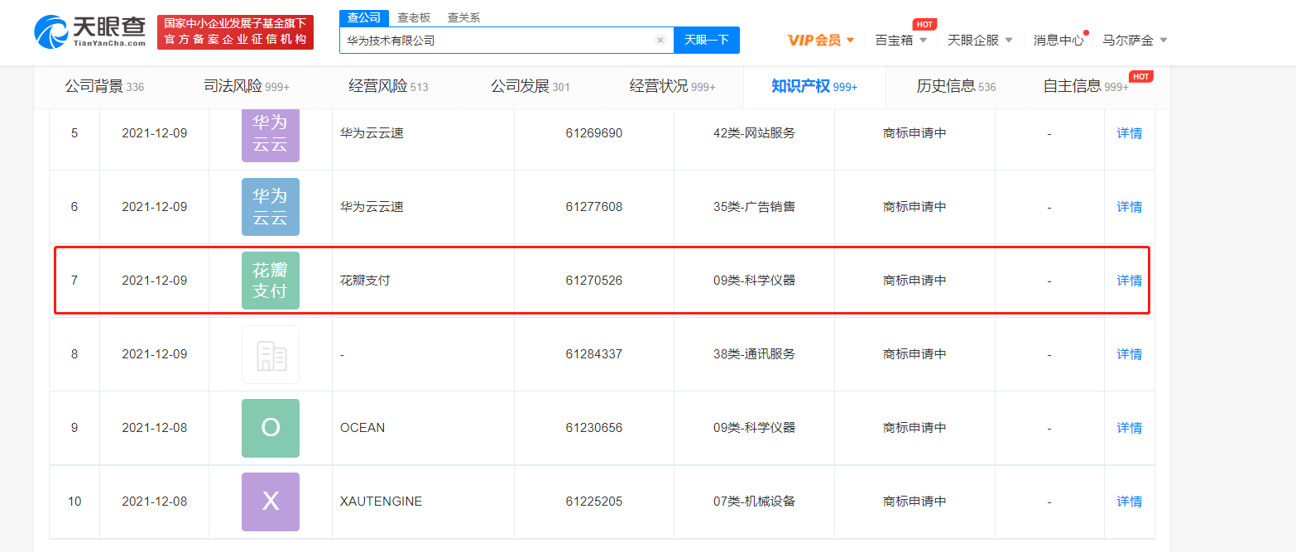Click the 2021-12-09 date in row 8
This screenshot has height=552, width=1296.
click(154, 354)
